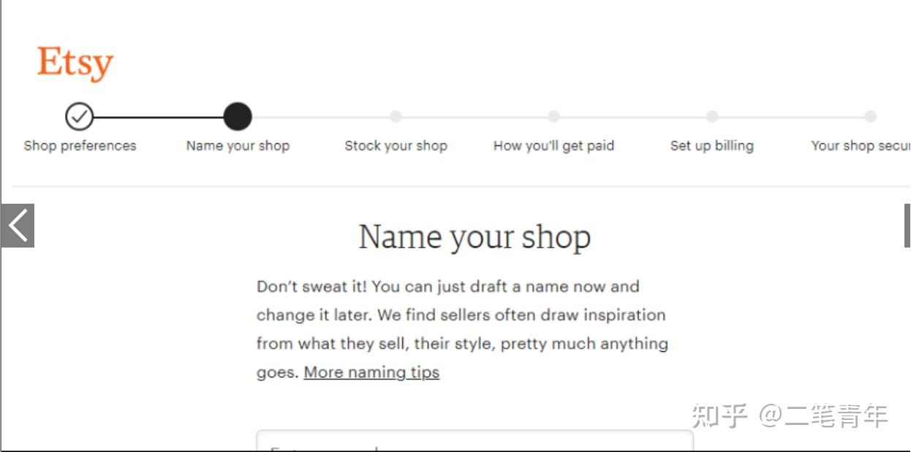The image size is (911, 452).
Task: Click the How you'll get paid step dot
Action: click(554, 116)
